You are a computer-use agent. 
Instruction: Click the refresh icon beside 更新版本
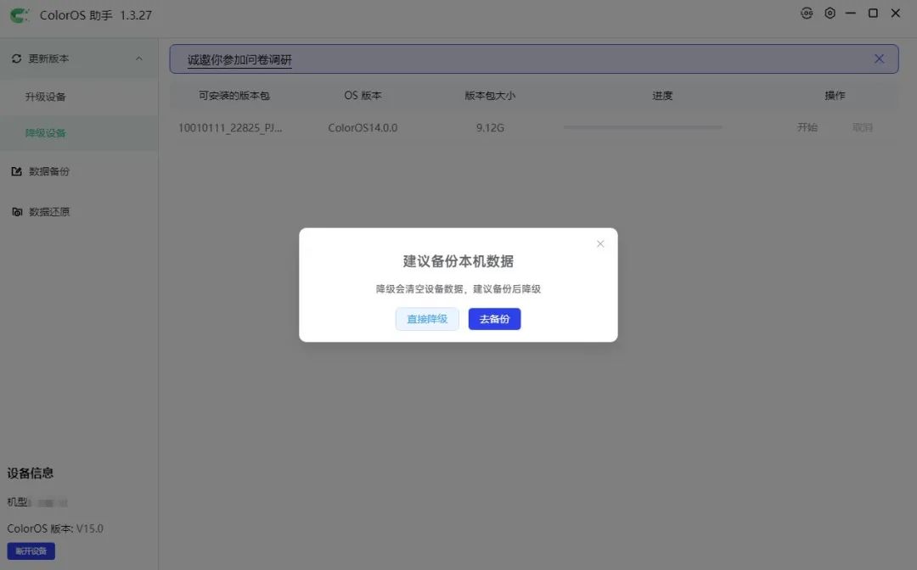[16, 59]
